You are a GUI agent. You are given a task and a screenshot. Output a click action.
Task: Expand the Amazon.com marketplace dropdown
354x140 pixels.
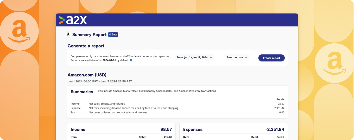tap(237, 57)
